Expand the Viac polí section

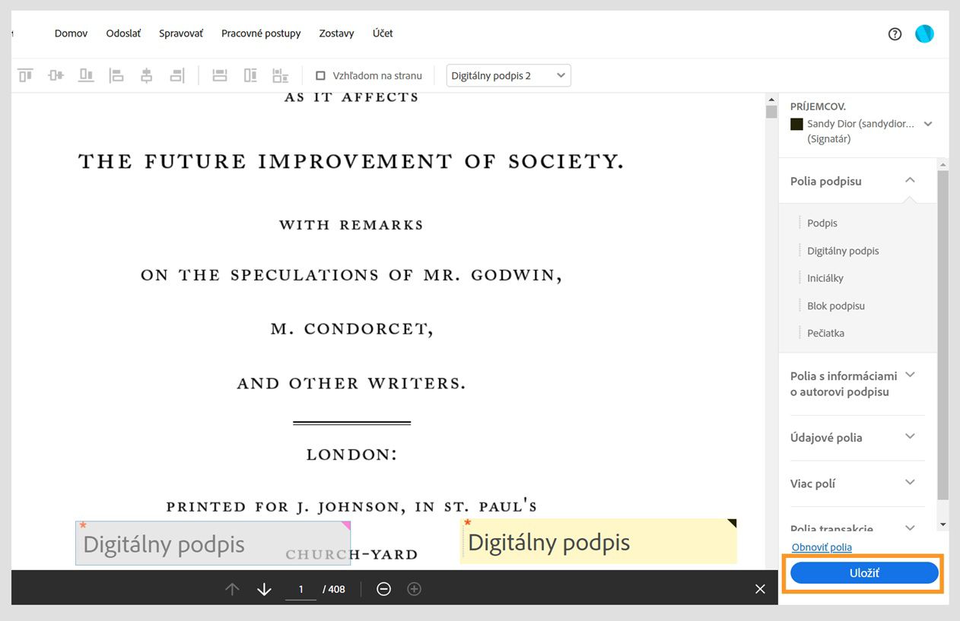(x=911, y=482)
